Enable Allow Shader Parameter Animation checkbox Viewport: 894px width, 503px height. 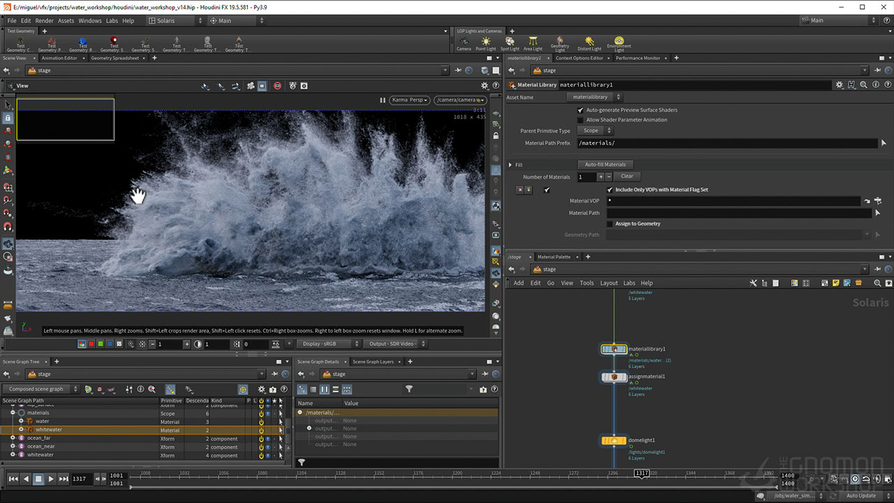click(x=580, y=120)
